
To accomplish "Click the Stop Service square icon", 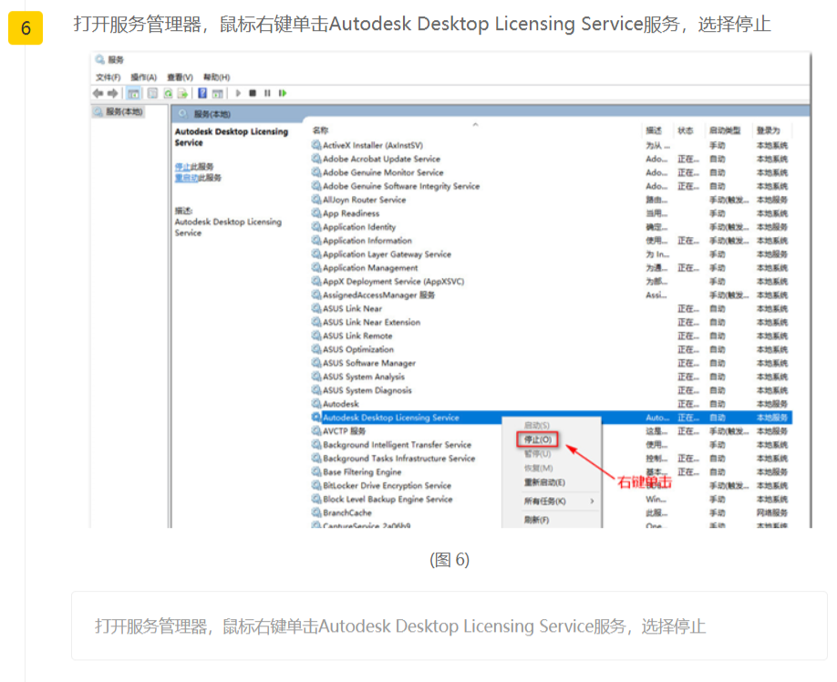I will tap(253, 93).
